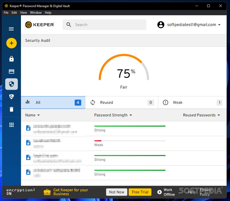Switch to the Weak tab

point(192,102)
